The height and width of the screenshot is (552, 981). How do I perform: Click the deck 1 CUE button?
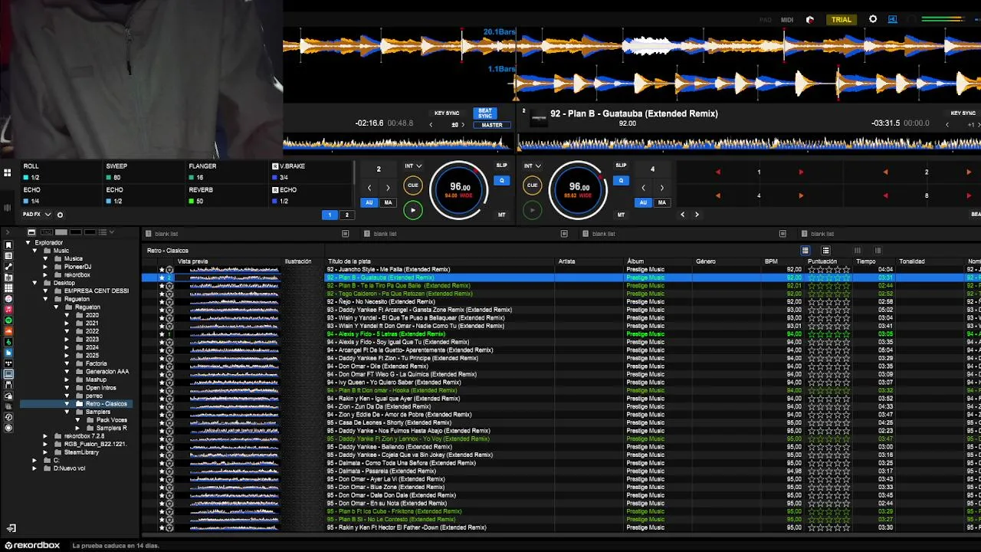pos(412,185)
